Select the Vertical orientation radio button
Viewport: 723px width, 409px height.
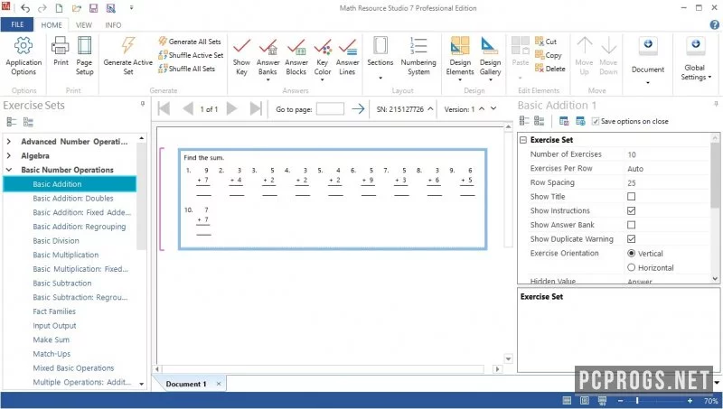pyautogui.click(x=631, y=254)
